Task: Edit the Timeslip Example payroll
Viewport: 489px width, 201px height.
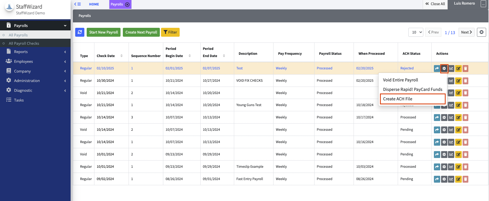Action: click(459, 167)
